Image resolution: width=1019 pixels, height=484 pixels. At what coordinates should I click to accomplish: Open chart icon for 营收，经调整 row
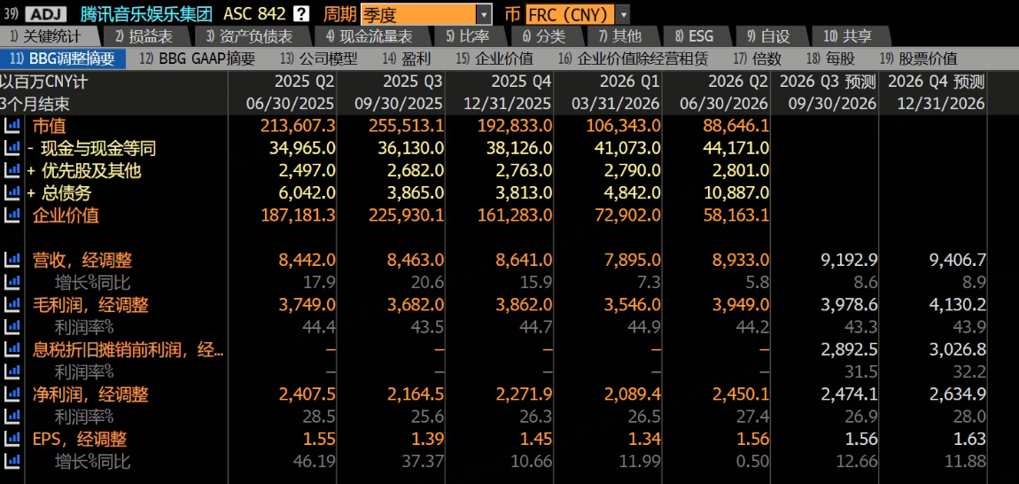12,261
